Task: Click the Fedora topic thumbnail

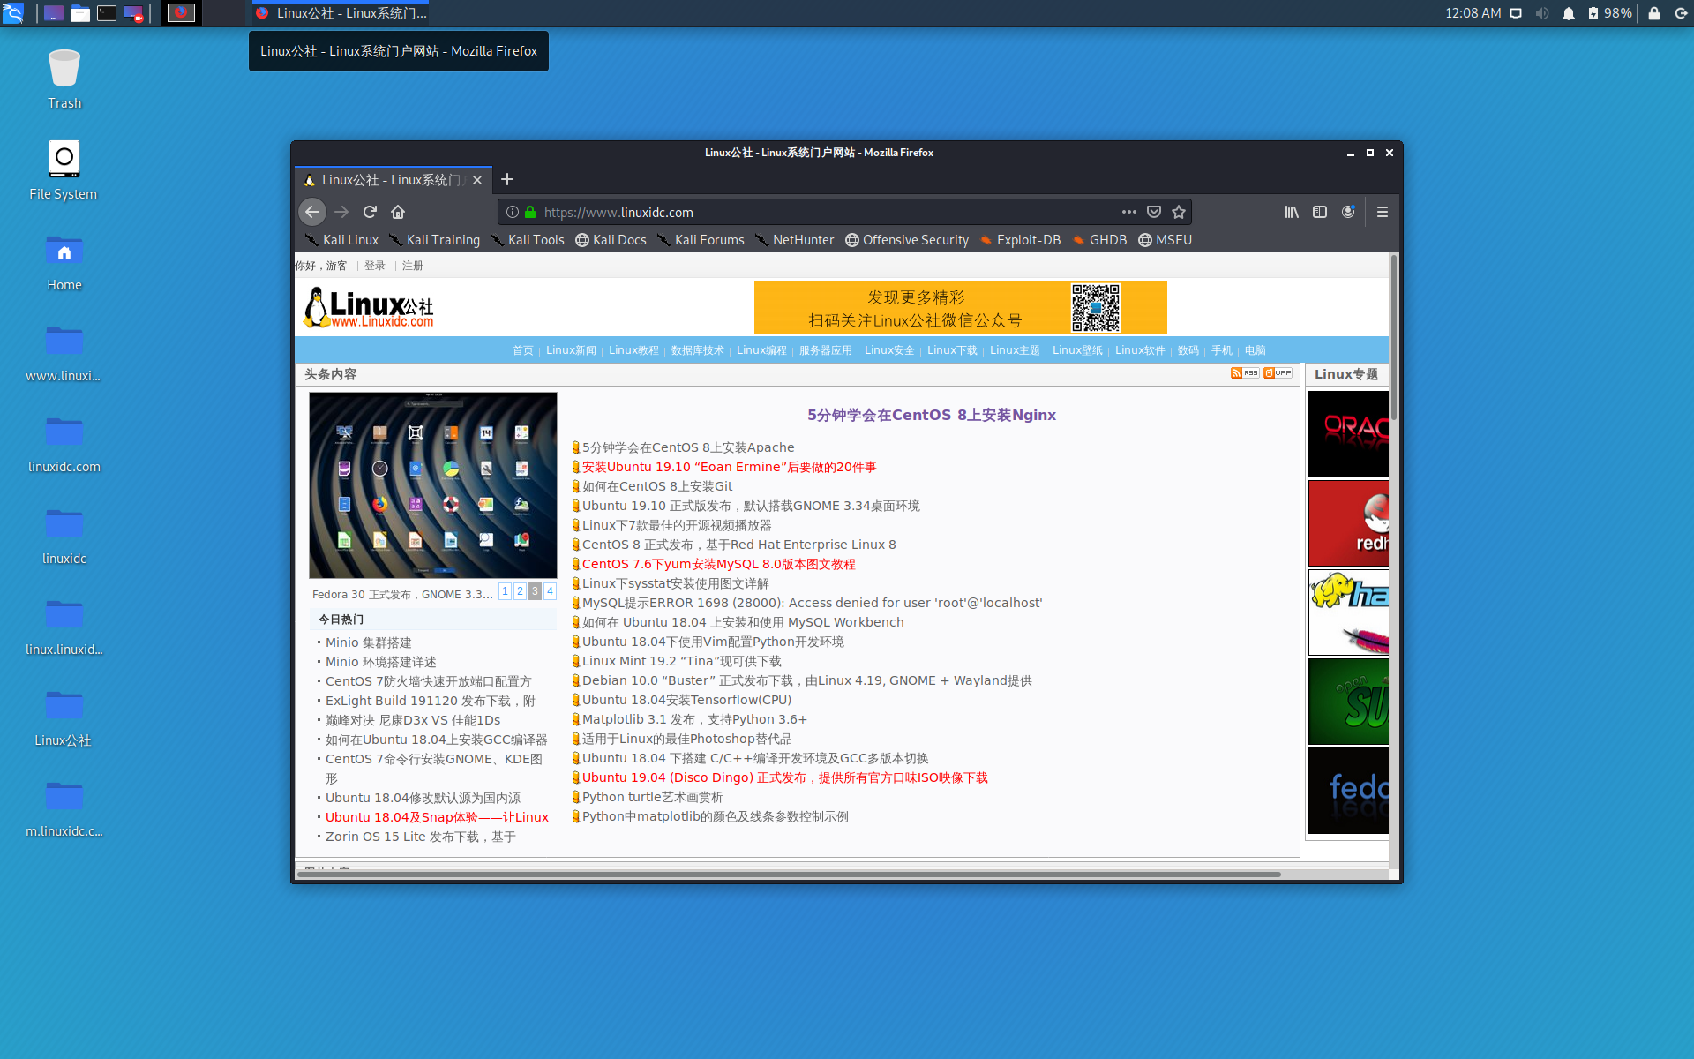Action: (x=1348, y=791)
